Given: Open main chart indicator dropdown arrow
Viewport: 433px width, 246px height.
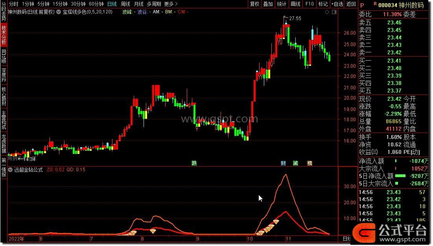Looking at the screenshot, I should (59, 12).
